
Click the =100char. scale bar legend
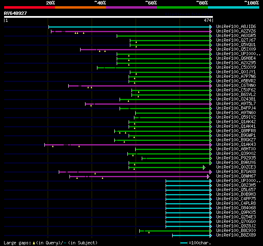click(x=196, y=243)
